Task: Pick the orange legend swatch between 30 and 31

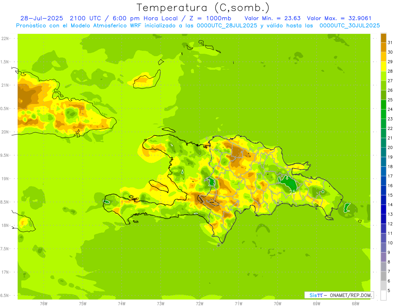Action: coord(383,47)
